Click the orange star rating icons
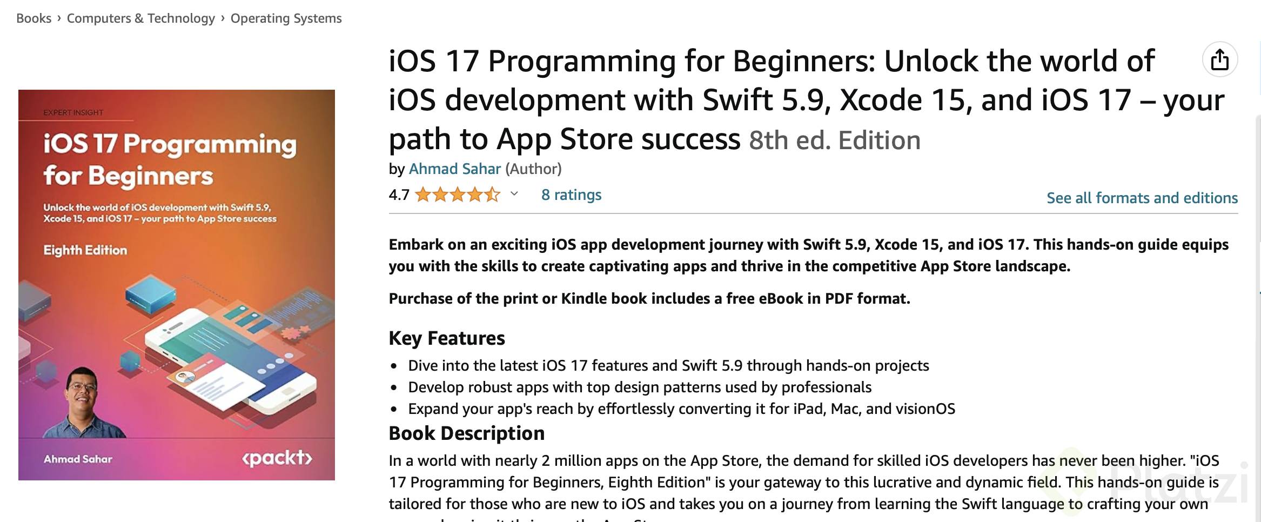Image resolution: width=1261 pixels, height=522 pixels. [x=457, y=195]
